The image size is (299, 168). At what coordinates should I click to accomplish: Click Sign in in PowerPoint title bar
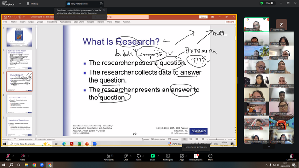coord(204,17)
